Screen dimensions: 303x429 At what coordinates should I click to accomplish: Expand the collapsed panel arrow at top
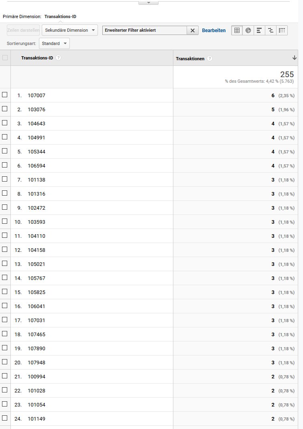(148, 2)
